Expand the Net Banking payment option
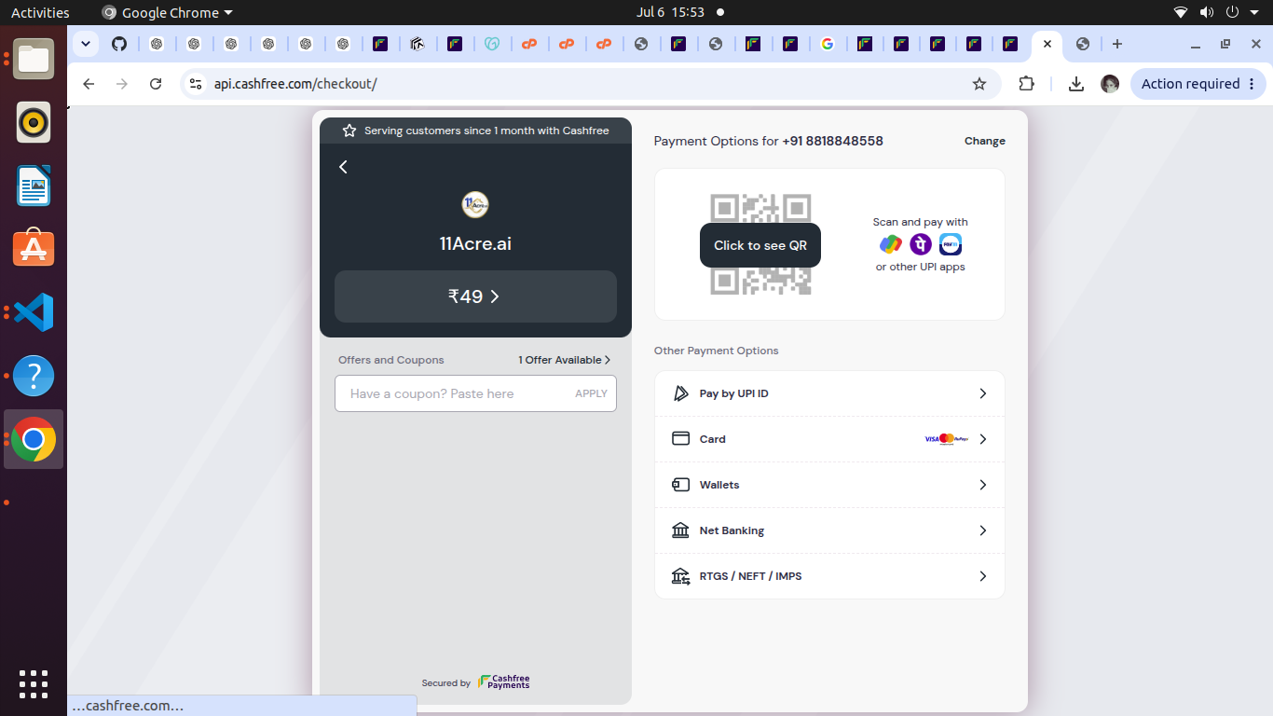 pyautogui.click(x=829, y=530)
